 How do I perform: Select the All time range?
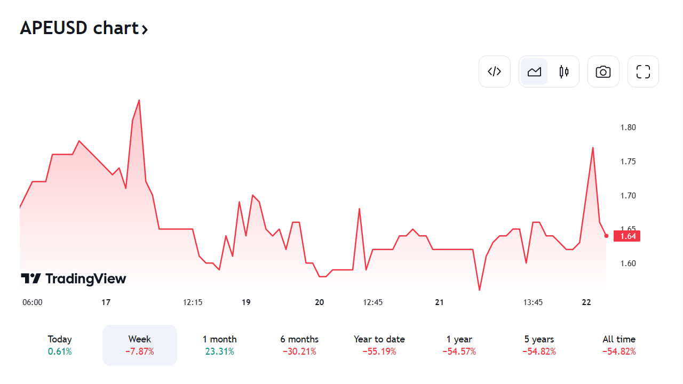point(619,345)
